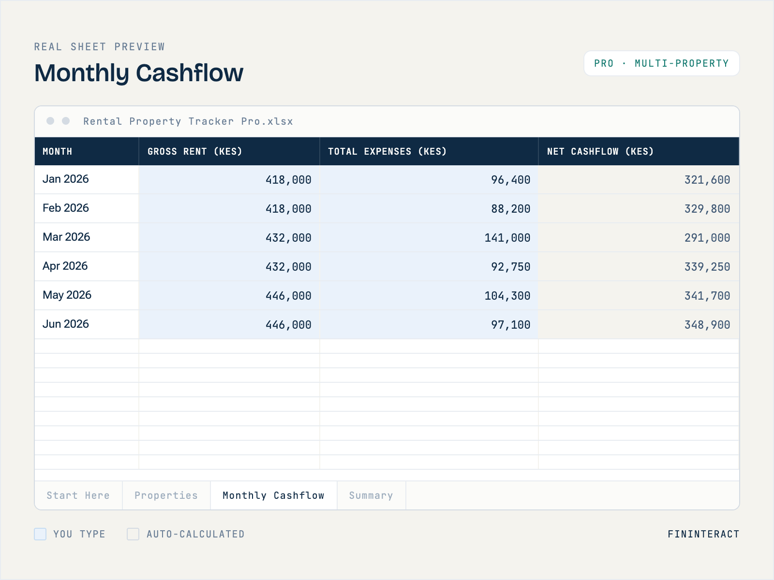
Task: Click the 339,250 net cashflow value
Action: click(707, 267)
